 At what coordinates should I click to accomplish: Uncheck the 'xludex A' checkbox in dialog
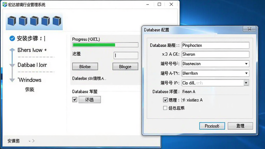165,100
